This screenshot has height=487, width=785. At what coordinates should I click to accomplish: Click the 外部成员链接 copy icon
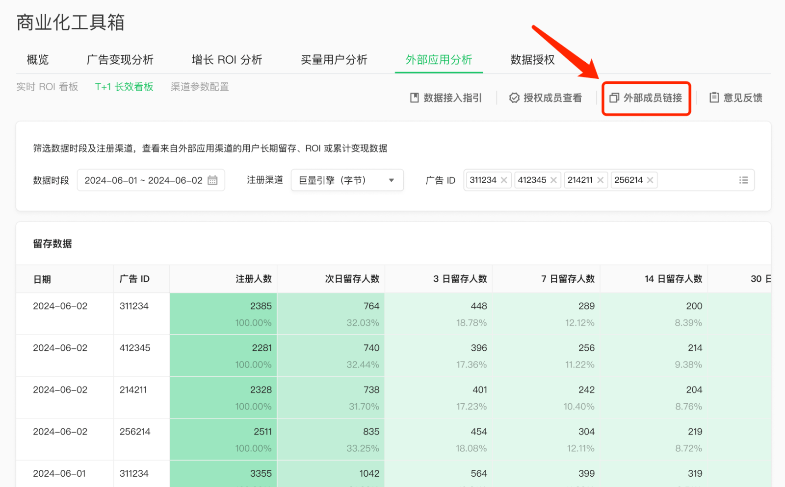click(614, 98)
